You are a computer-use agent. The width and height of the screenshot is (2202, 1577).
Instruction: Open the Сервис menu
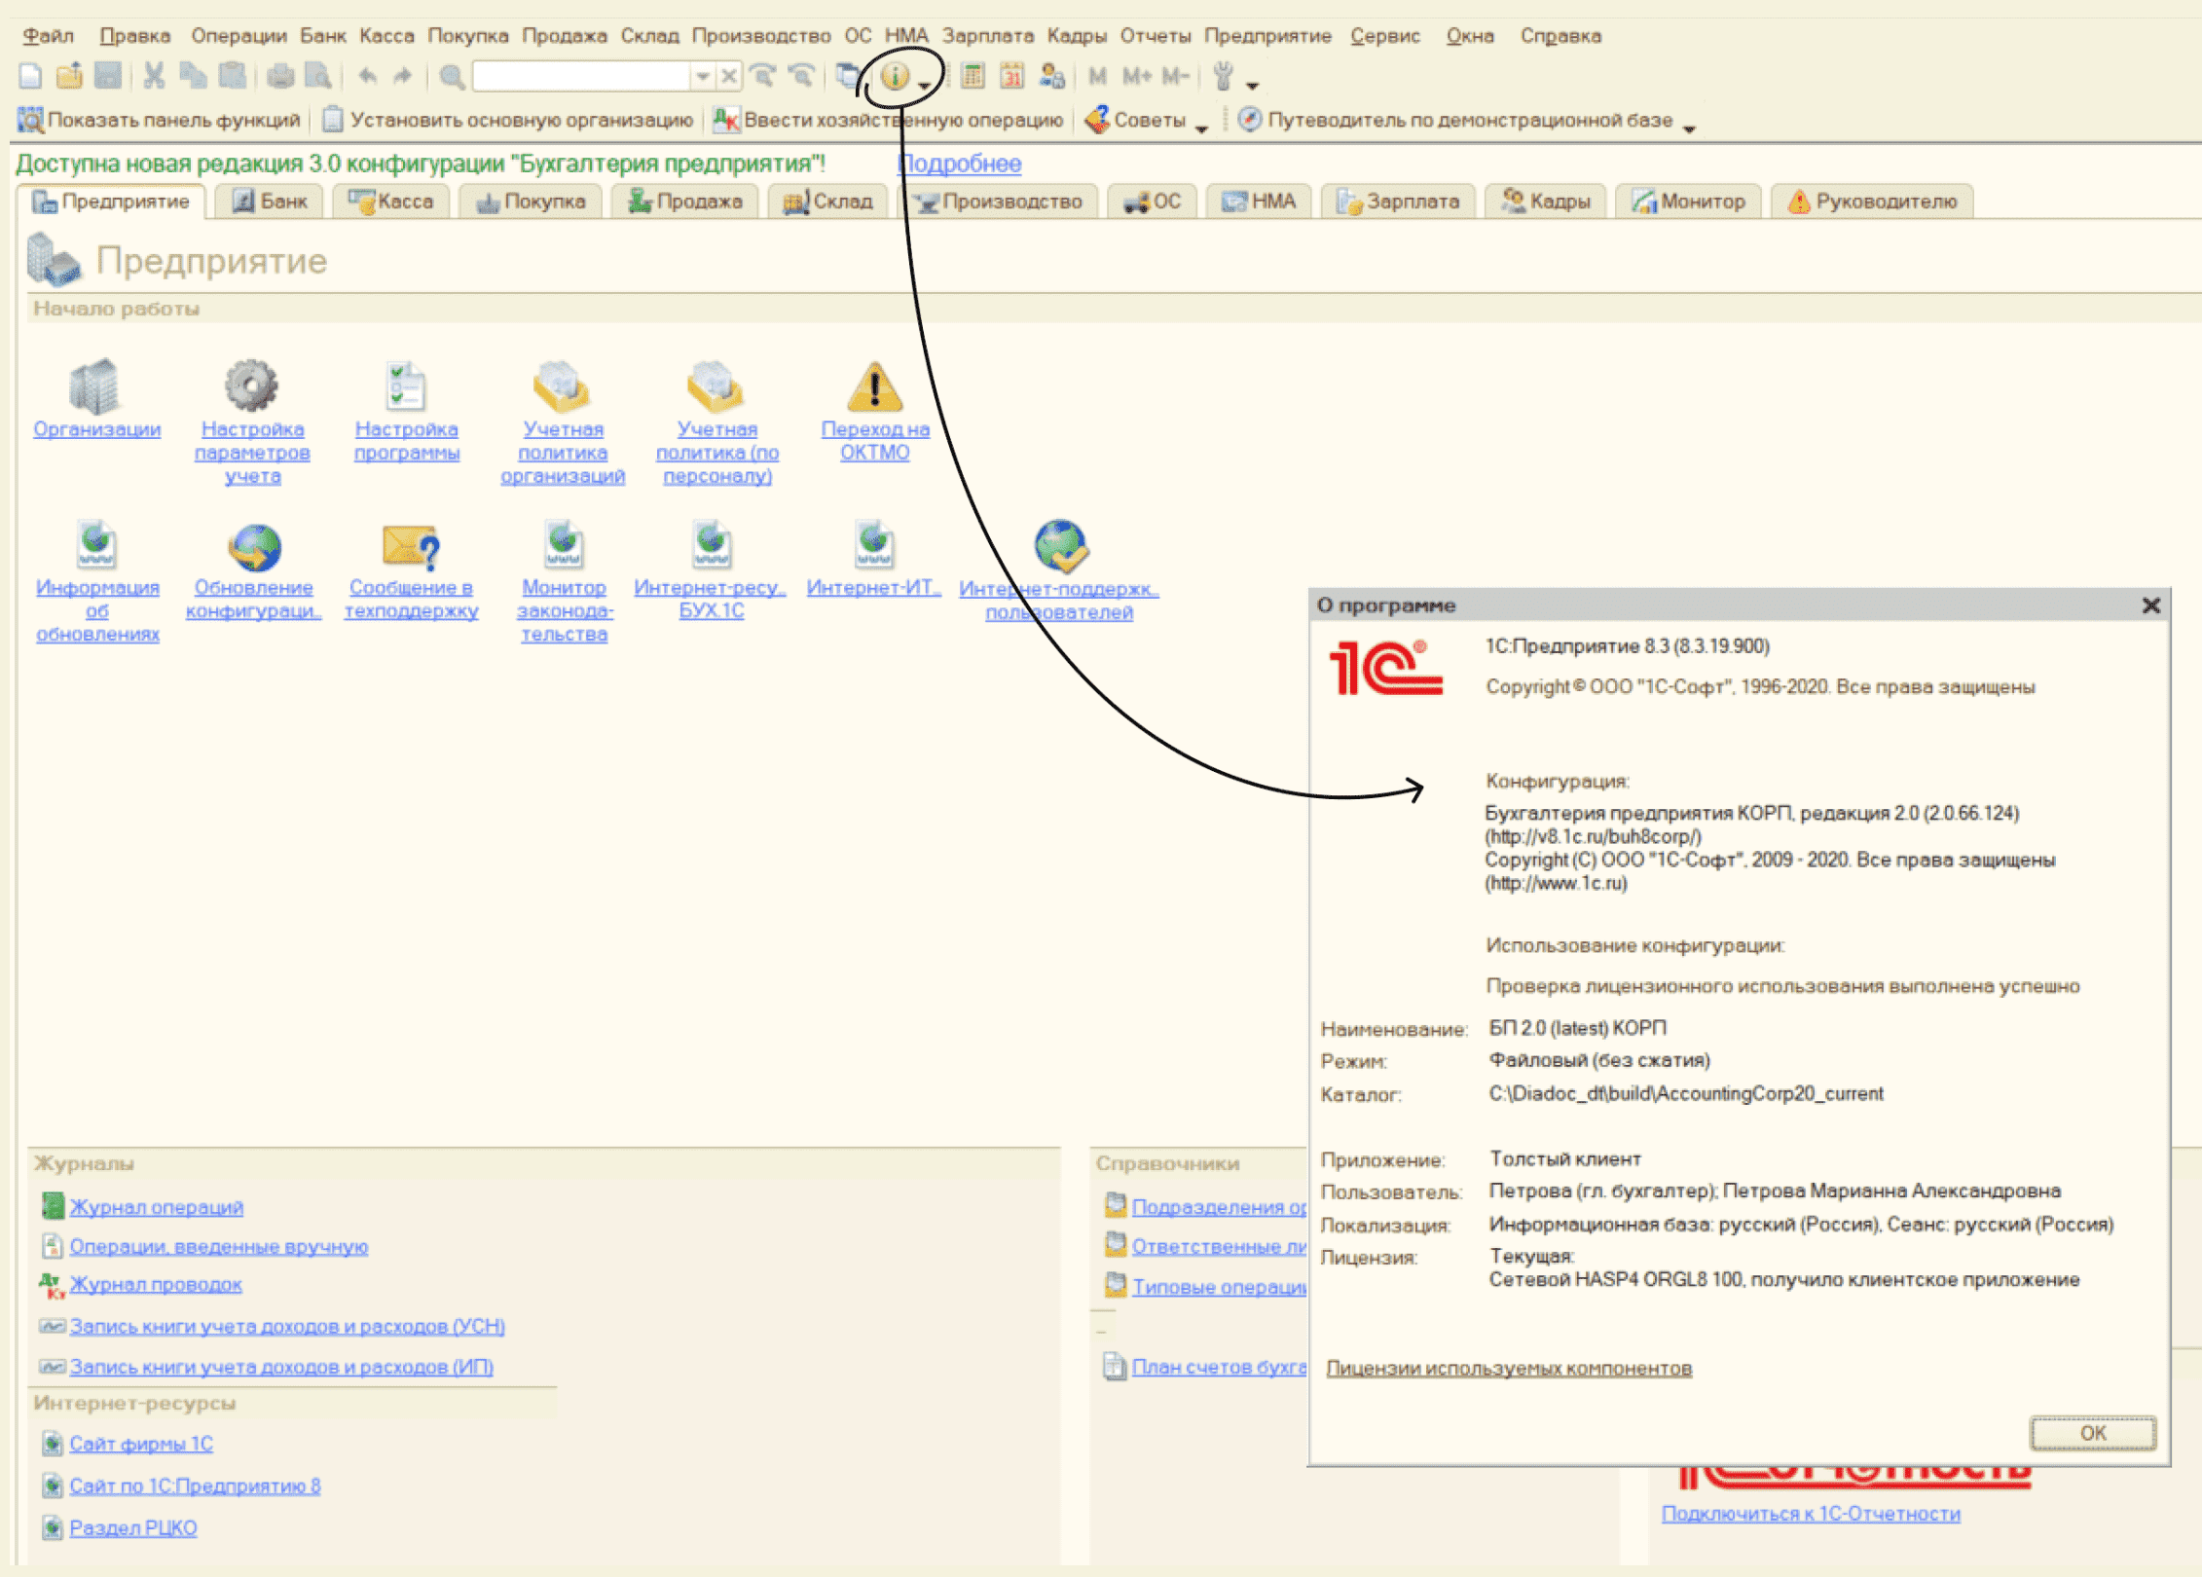click(1384, 36)
